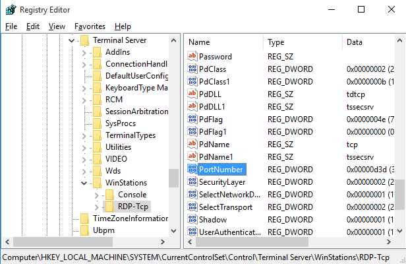406x264 pixels.
Task: Click the tree pane scroll-right arrow
Action: pos(163,242)
